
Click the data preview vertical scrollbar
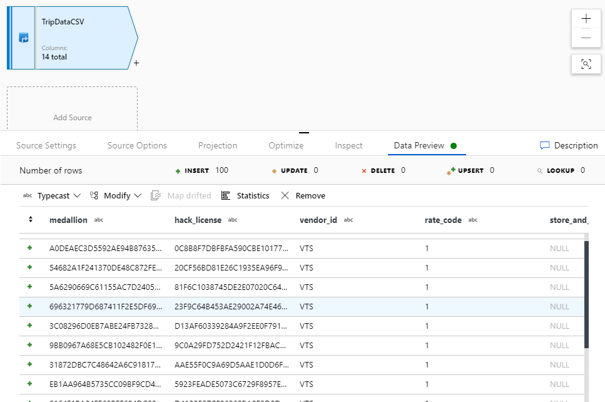point(586,294)
